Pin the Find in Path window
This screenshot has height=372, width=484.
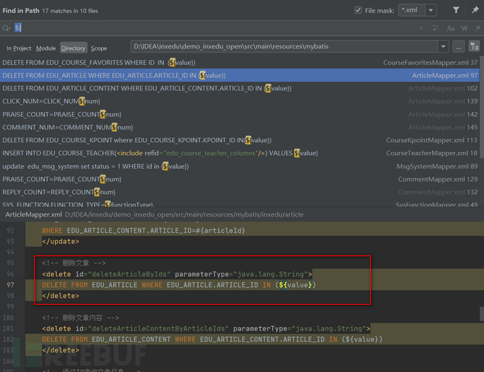[475, 10]
